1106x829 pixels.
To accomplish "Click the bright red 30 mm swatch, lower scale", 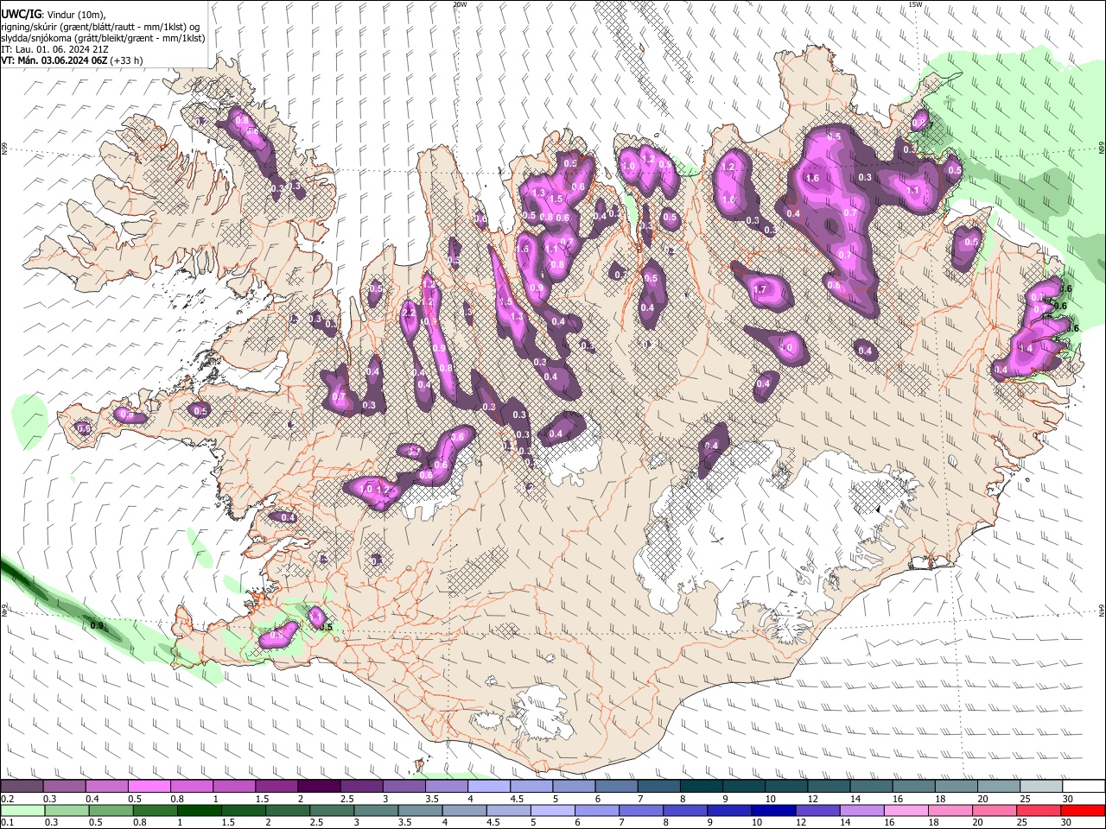I will (x=1084, y=810).
